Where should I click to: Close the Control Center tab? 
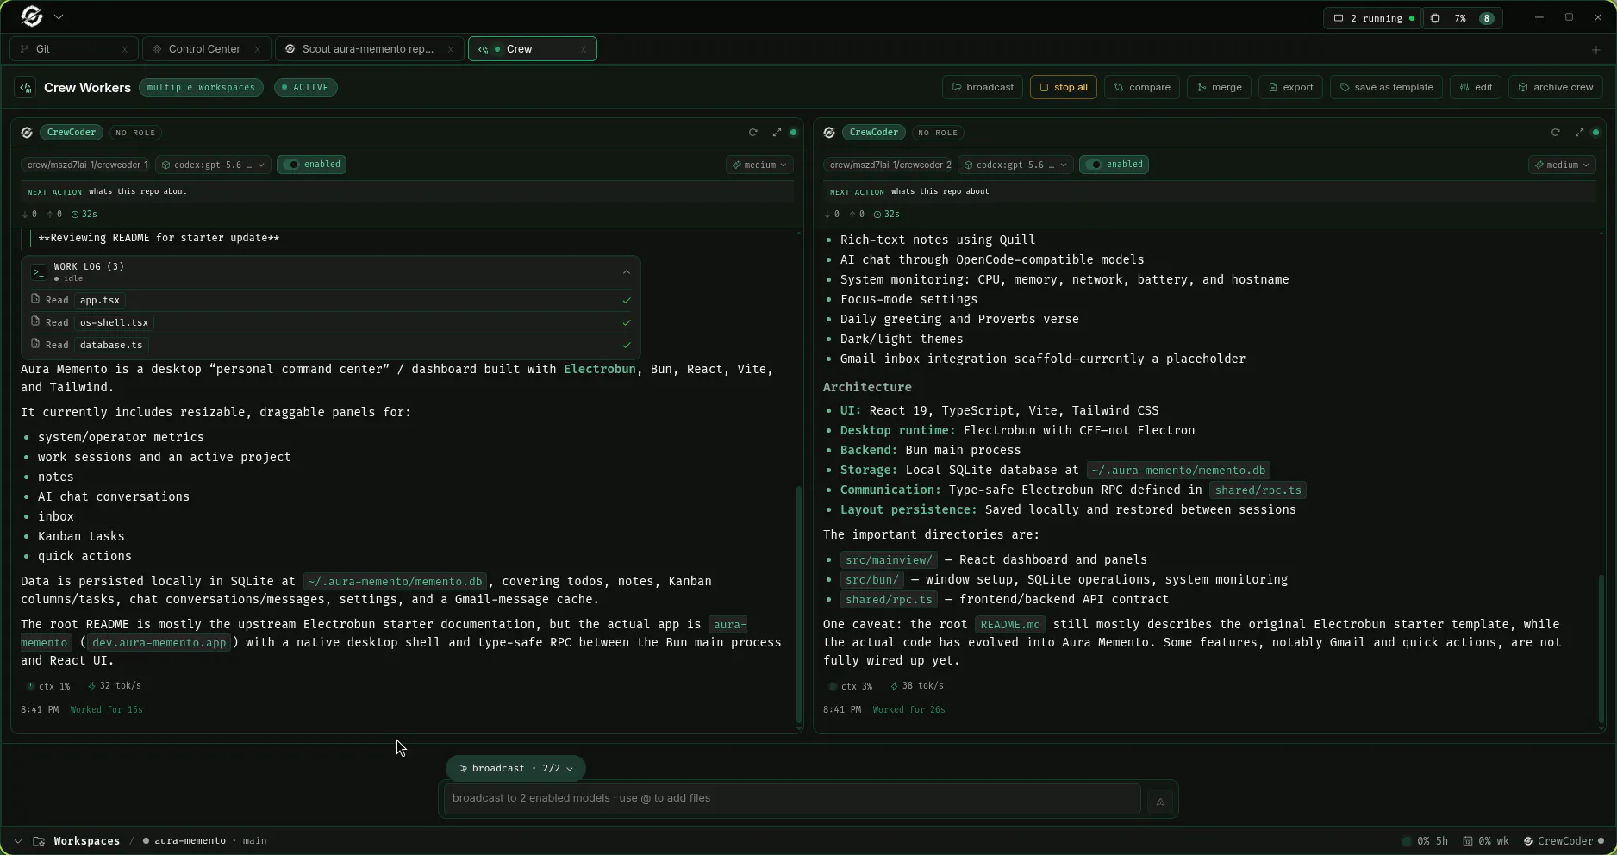[257, 49]
